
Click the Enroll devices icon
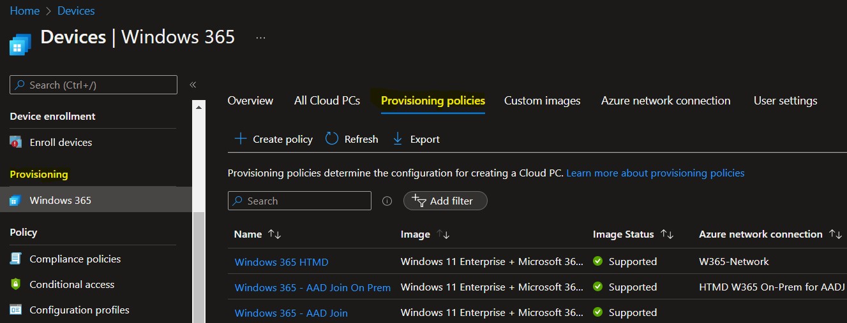pyautogui.click(x=15, y=142)
